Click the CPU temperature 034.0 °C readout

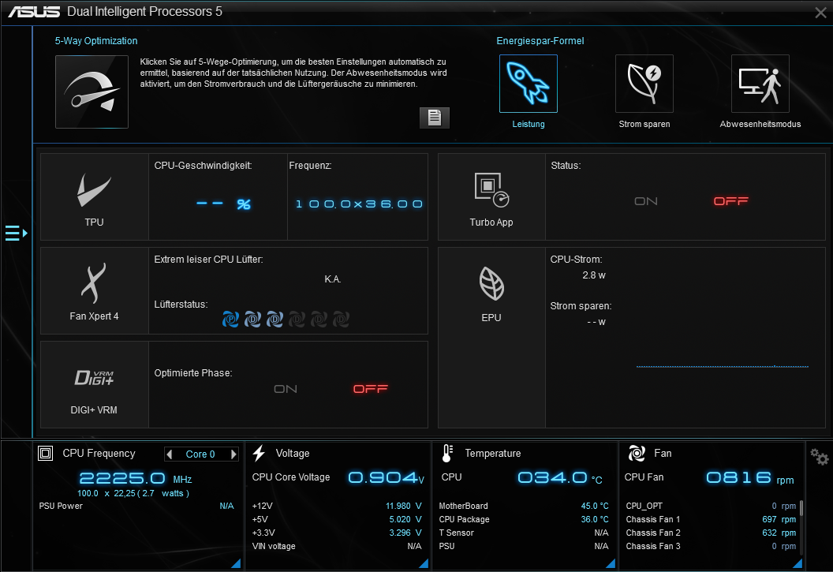[560, 477]
